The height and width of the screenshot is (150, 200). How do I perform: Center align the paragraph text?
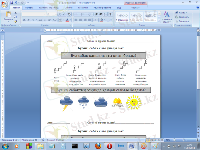[81, 20]
